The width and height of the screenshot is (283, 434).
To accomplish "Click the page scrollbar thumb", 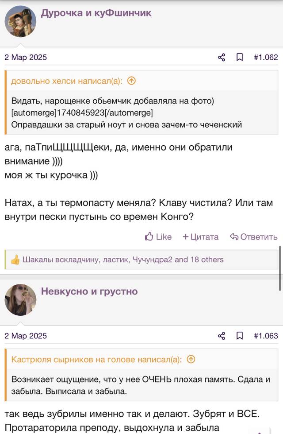I will [x=280, y=268].
